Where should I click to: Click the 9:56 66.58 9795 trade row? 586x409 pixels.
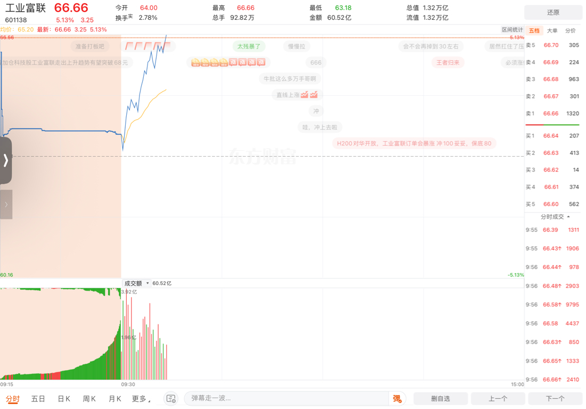(552, 305)
